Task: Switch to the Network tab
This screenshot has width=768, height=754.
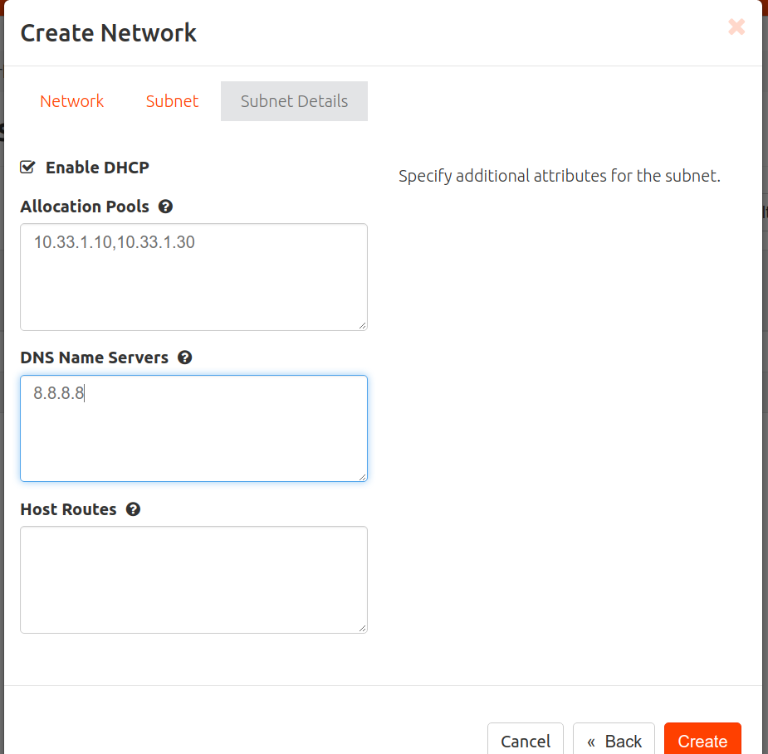Action: [71, 100]
